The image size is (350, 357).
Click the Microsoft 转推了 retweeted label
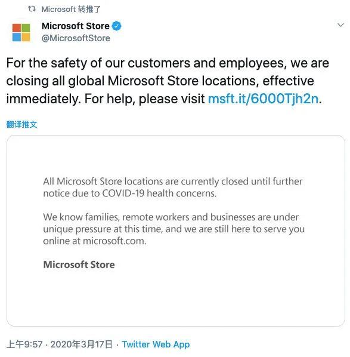tap(71, 10)
